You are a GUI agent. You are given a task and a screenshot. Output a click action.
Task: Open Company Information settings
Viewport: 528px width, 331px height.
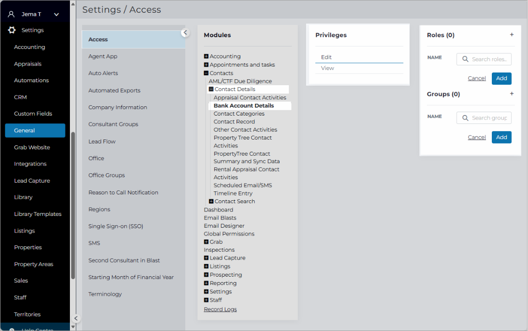pos(117,107)
